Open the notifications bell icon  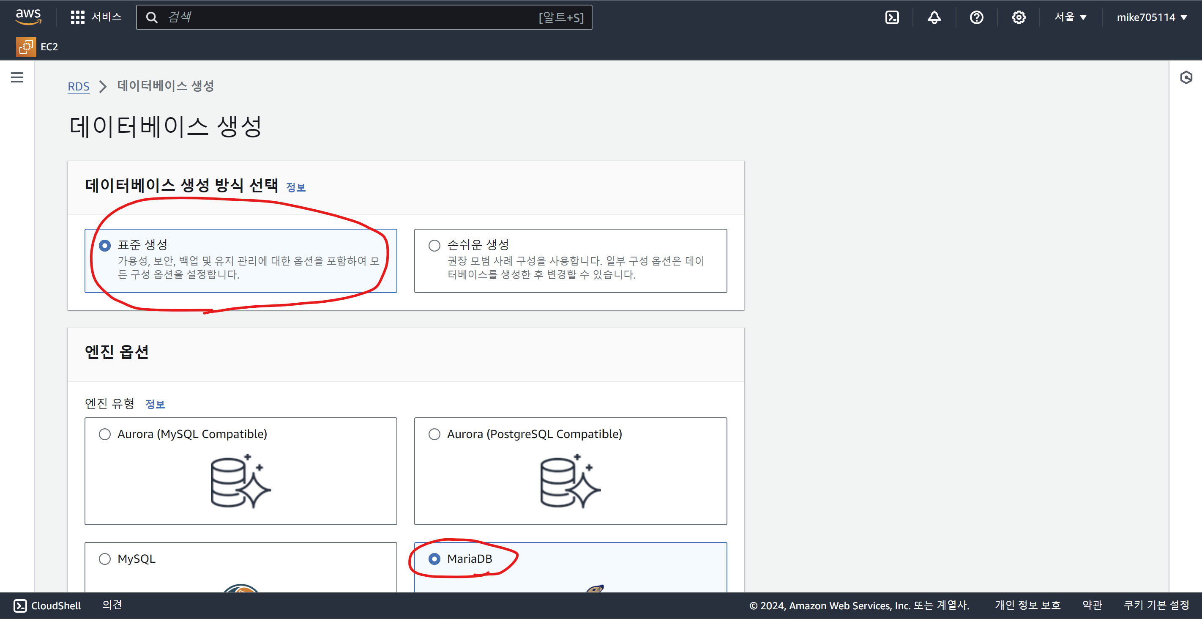click(934, 17)
